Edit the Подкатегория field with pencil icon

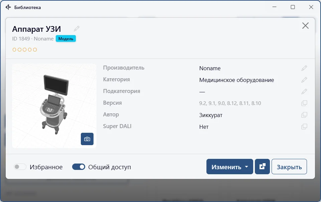click(304, 91)
